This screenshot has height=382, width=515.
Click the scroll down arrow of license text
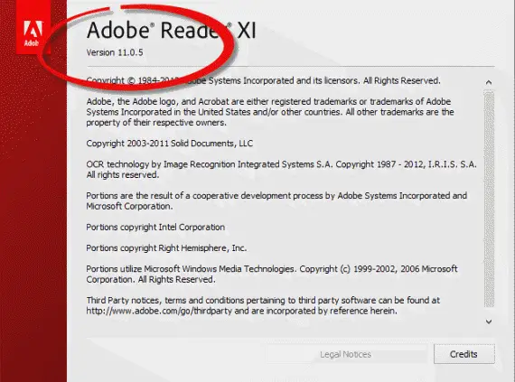click(x=489, y=321)
